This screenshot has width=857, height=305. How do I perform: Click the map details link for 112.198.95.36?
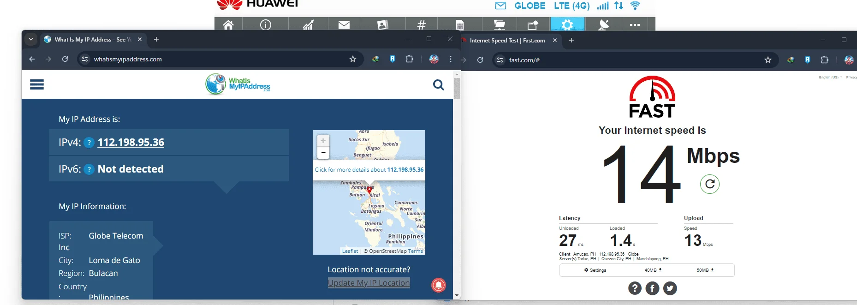pos(369,170)
